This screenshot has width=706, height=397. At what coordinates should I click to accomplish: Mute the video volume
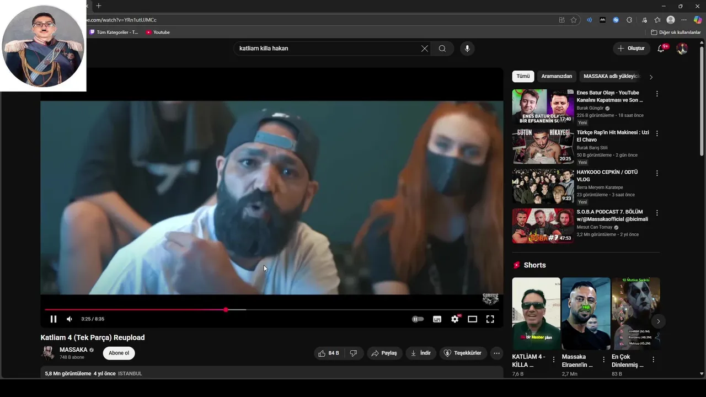point(69,319)
